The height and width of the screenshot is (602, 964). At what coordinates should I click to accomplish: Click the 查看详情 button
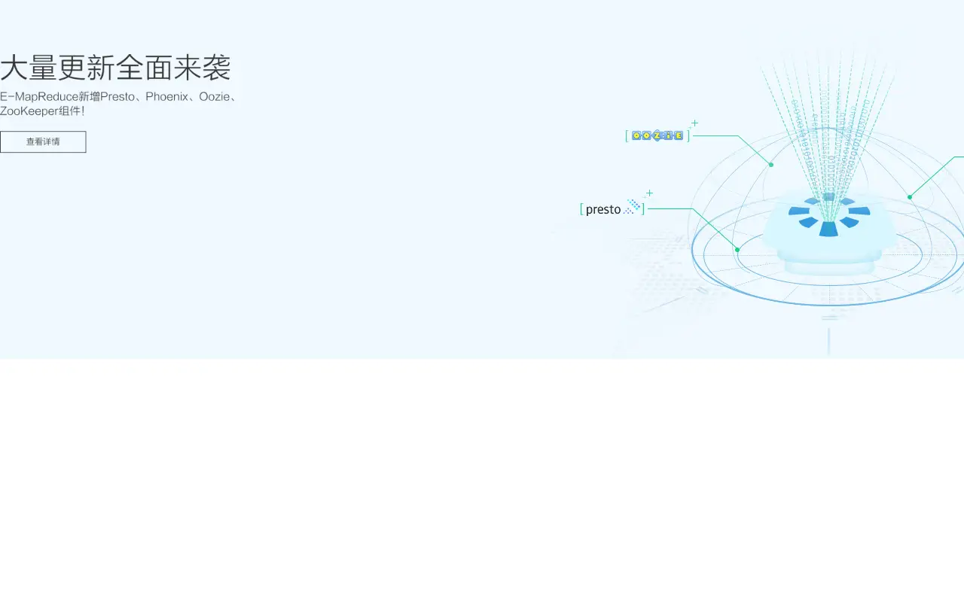(x=43, y=141)
